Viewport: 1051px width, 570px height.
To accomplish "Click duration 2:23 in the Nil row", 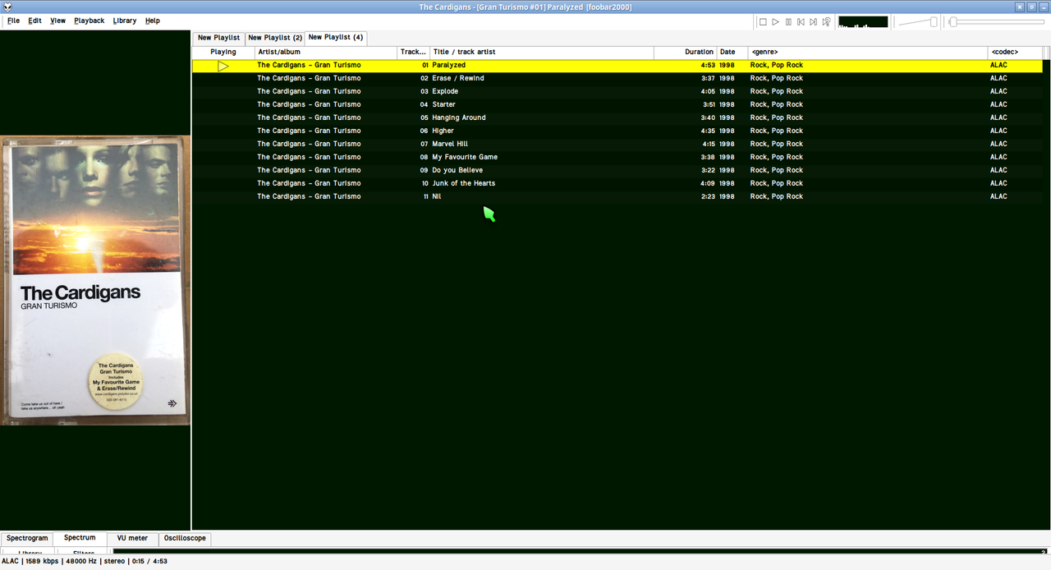I will coord(708,197).
